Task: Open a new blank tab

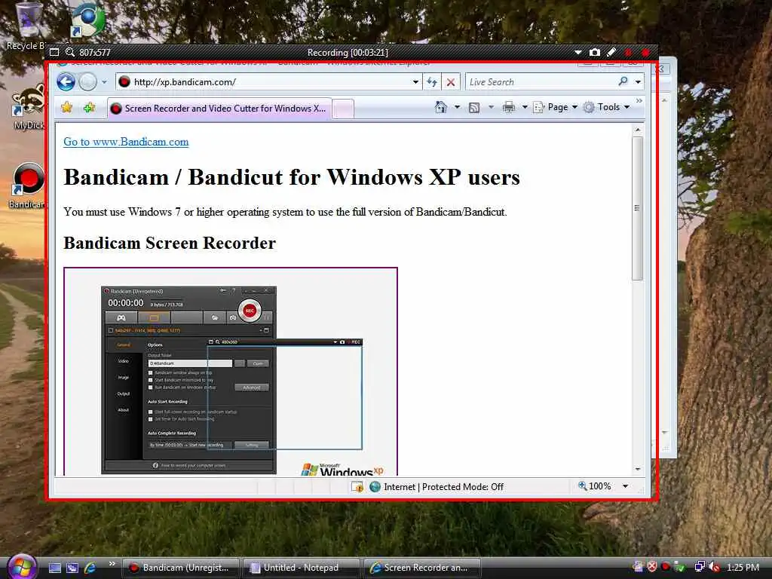Action: pyautogui.click(x=343, y=109)
